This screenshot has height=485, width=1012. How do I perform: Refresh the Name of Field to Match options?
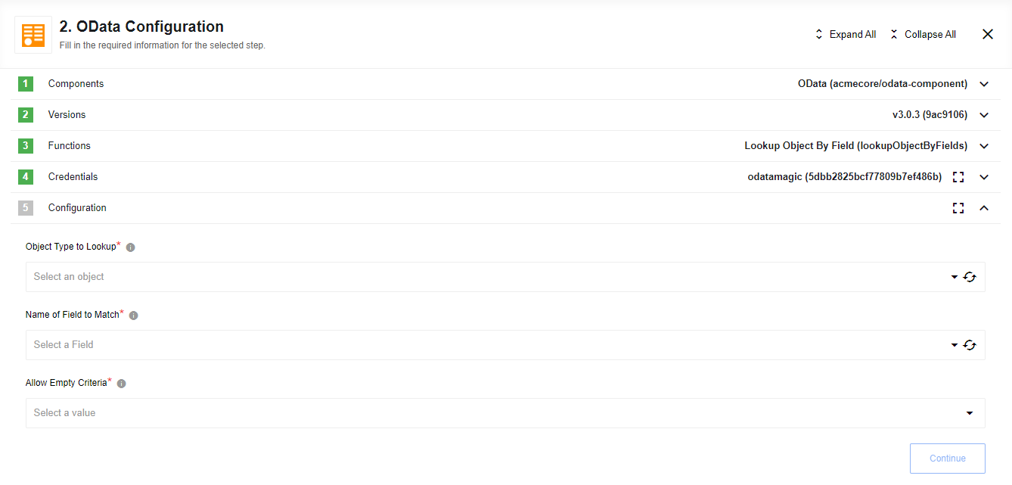pyautogui.click(x=970, y=344)
